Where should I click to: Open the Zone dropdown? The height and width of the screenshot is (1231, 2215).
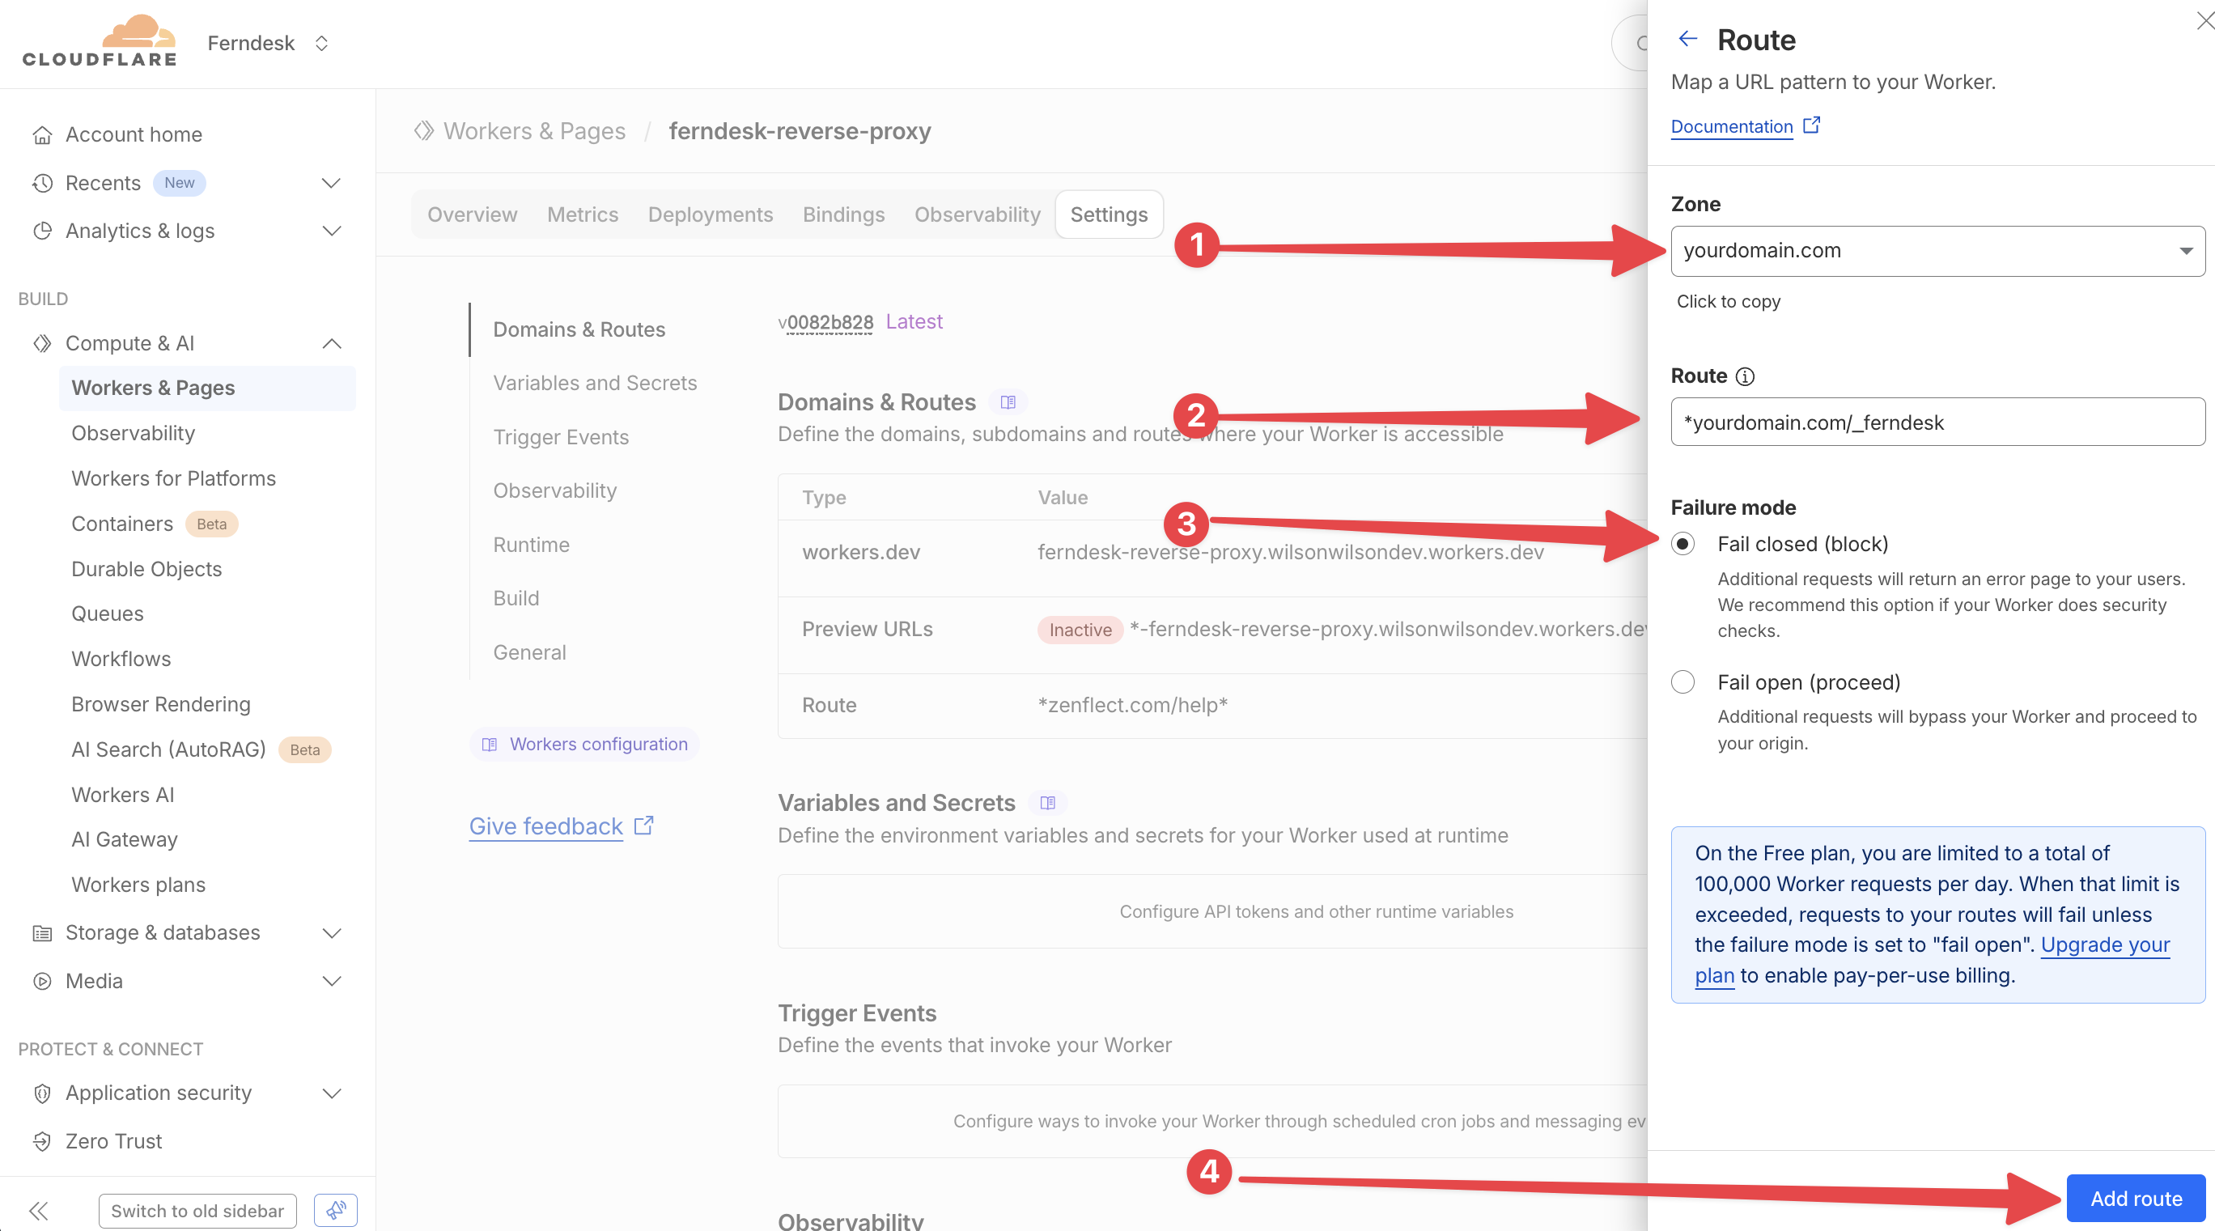click(x=1937, y=251)
